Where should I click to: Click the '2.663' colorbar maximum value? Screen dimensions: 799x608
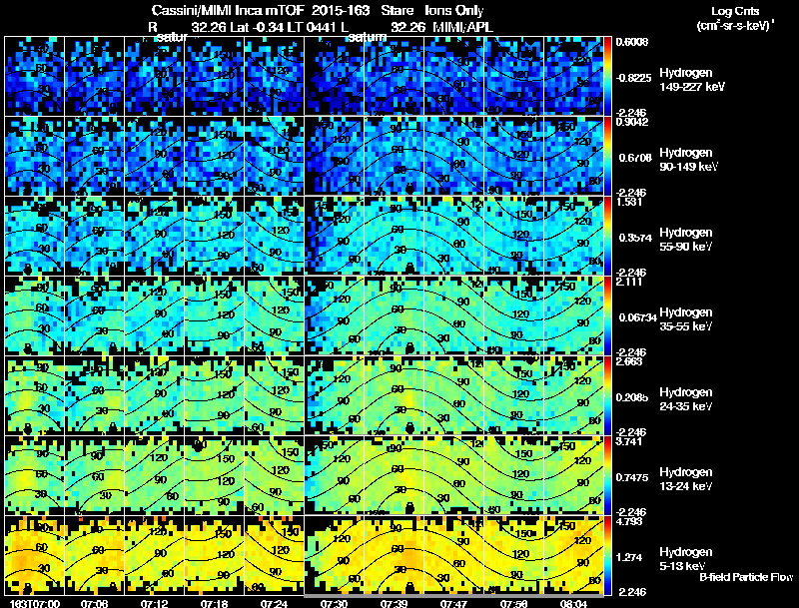[x=629, y=361]
